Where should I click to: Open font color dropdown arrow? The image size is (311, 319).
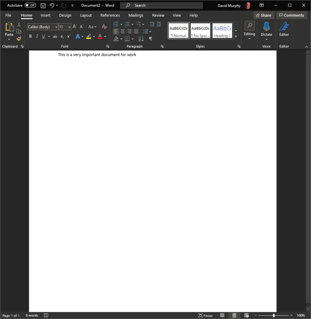click(105, 36)
